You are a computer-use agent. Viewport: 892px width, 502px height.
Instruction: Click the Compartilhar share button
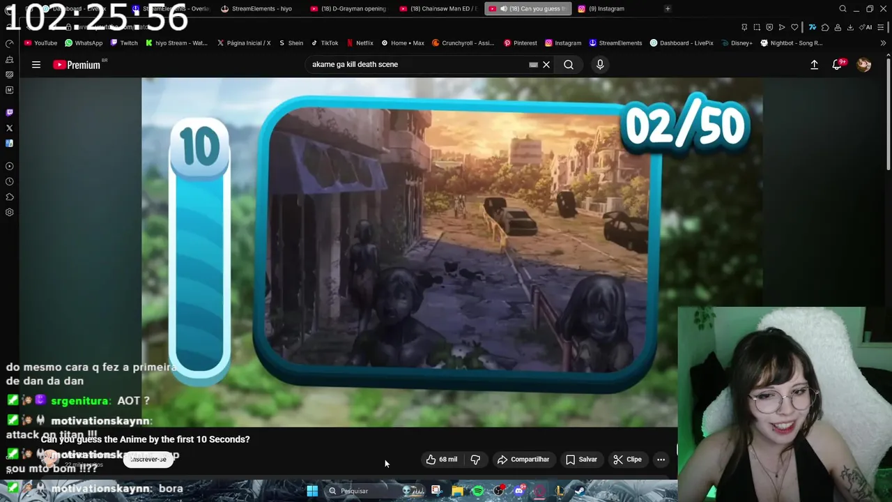tap(523, 459)
